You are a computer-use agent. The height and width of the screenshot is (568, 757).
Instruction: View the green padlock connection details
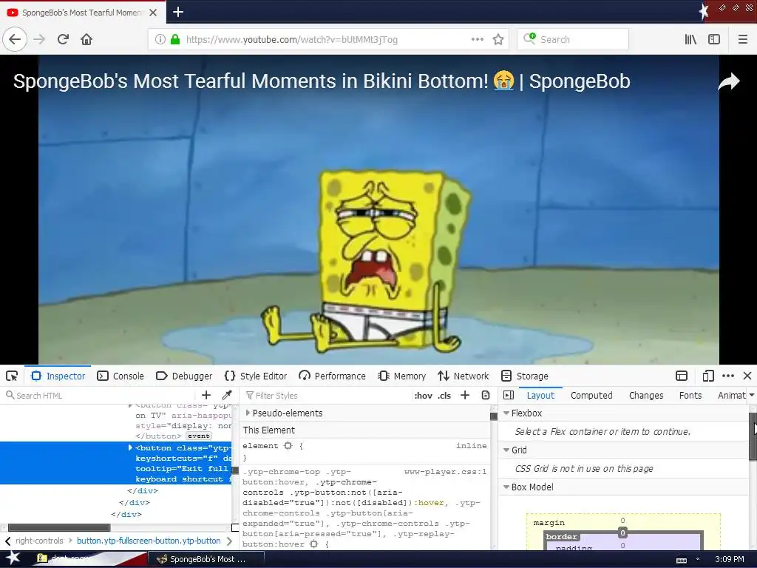coord(175,39)
